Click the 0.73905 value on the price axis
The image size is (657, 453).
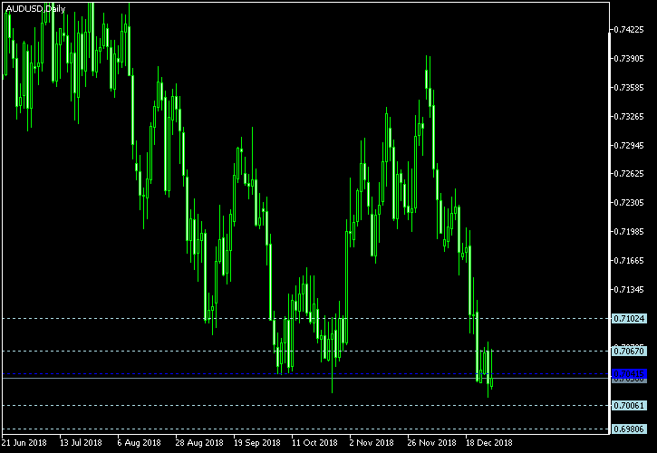629,58
